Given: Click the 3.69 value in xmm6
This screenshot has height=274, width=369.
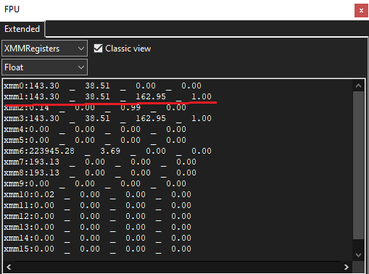Looking at the screenshot, I should [x=110, y=151].
